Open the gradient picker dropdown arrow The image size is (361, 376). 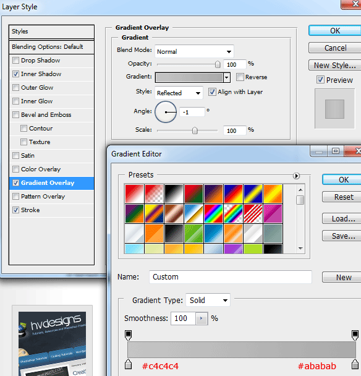[x=227, y=77]
